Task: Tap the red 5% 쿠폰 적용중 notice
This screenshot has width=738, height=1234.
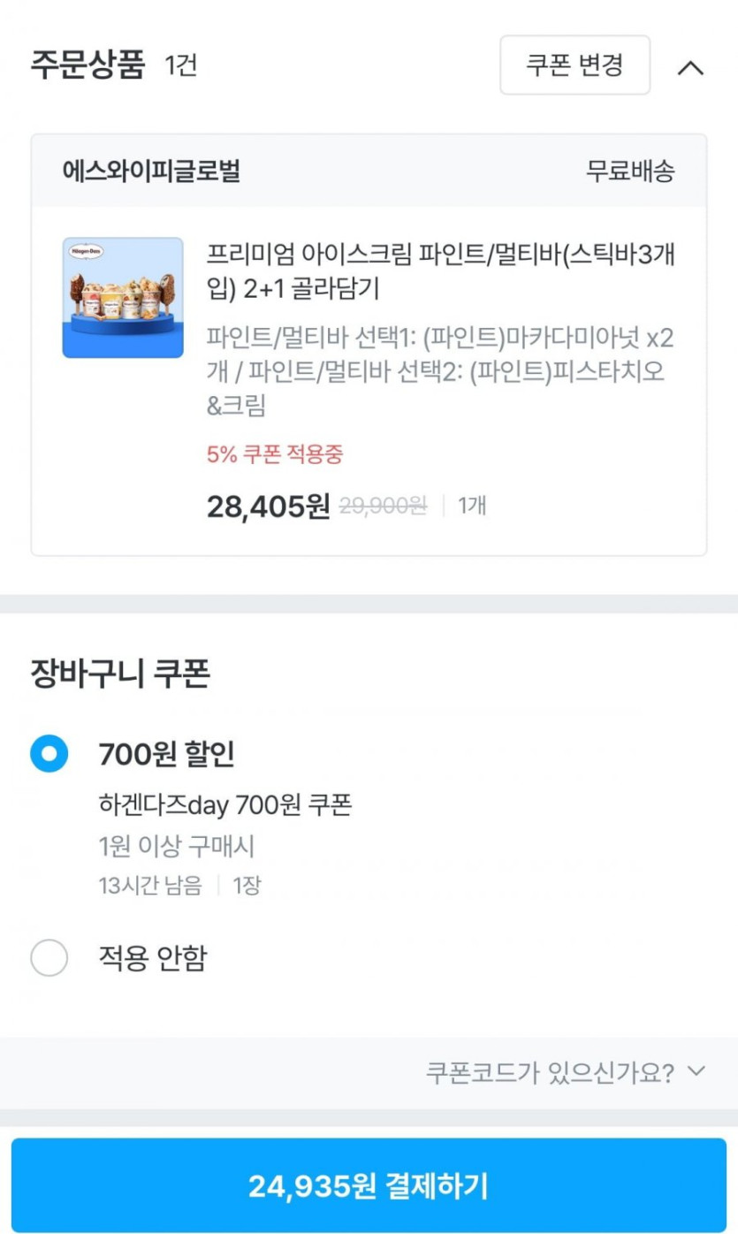Action: (x=275, y=455)
